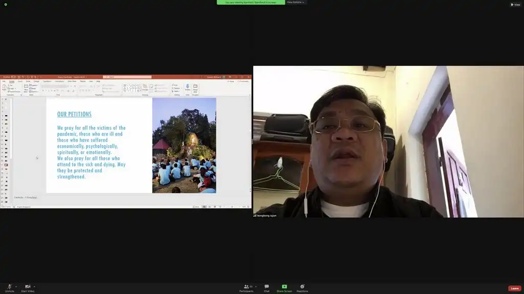Click the grotto gathering photo on slide
The width and height of the screenshot is (524, 294).
click(184, 145)
